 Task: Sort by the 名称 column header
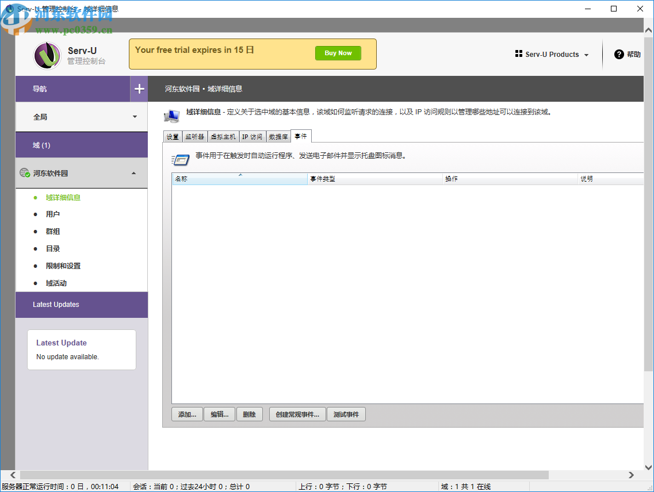click(240, 179)
